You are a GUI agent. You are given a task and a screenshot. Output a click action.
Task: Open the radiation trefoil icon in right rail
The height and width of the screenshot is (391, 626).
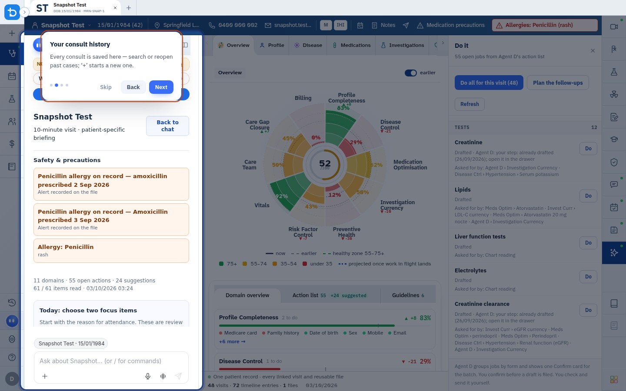point(614,94)
